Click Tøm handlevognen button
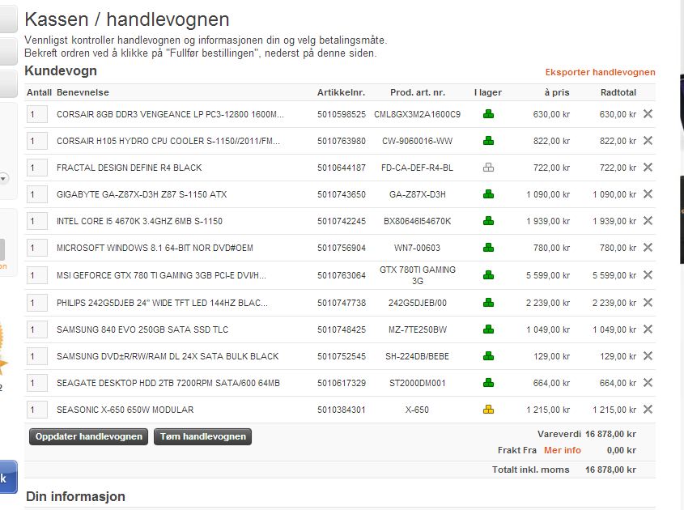Screen dimensions: 684x510 click(x=203, y=436)
